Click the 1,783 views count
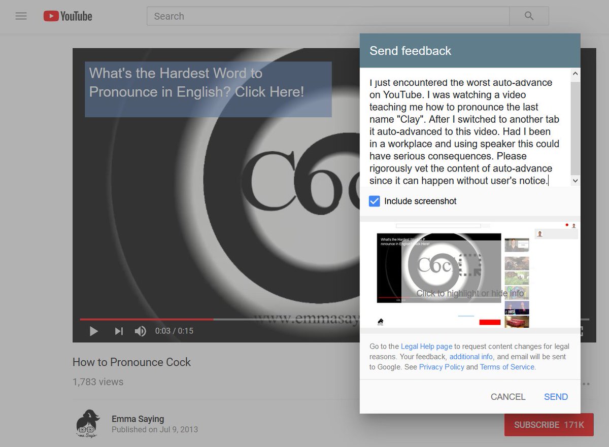 point(98,382)
